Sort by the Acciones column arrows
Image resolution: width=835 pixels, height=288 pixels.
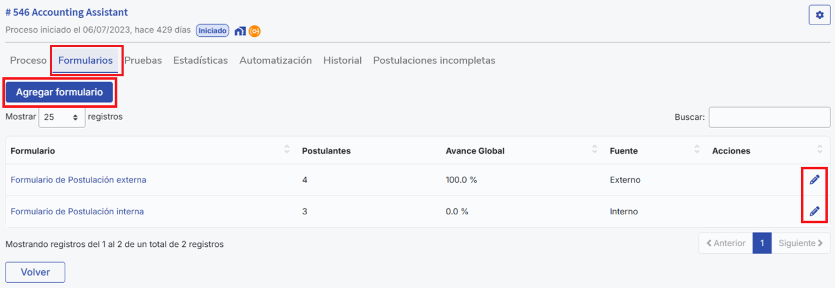[819, 150]
